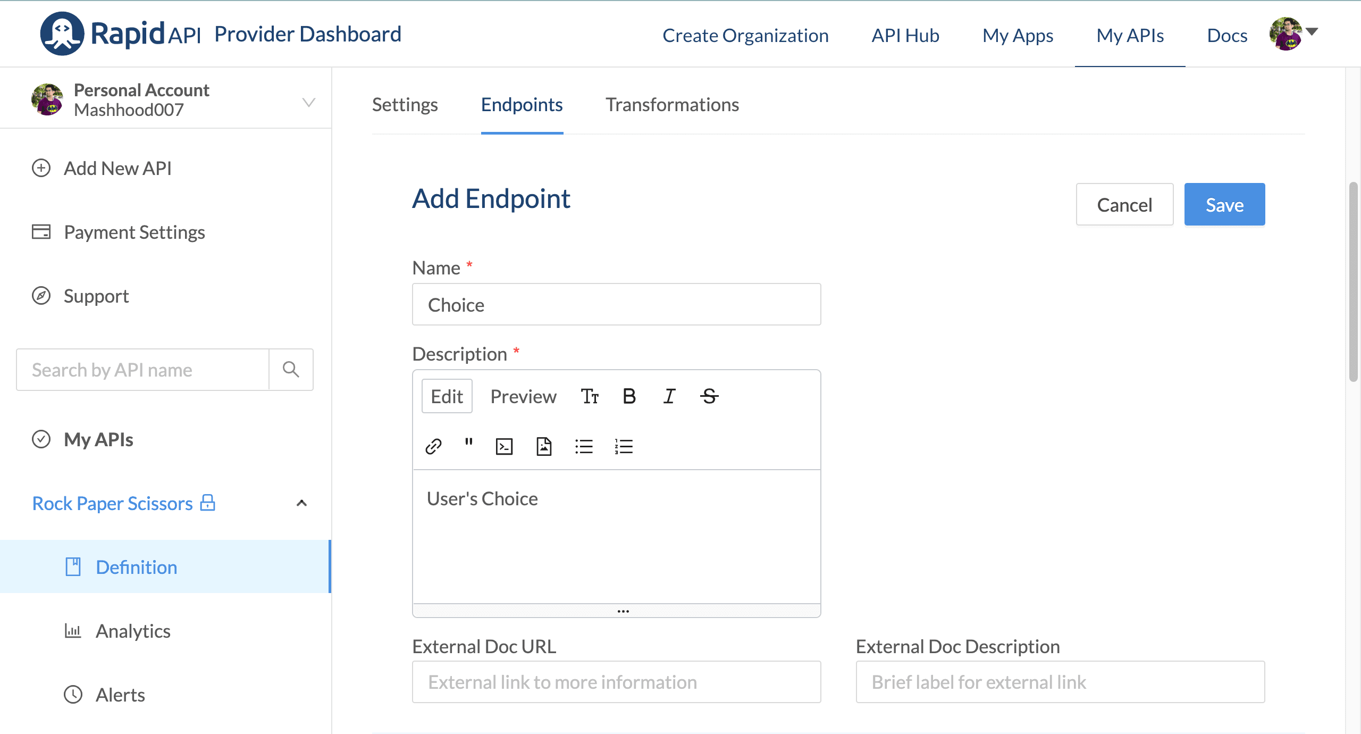This screenshot has width=1361, height=734.
Task: Toggle bold formatting in description editor
Action: [629, 396]
